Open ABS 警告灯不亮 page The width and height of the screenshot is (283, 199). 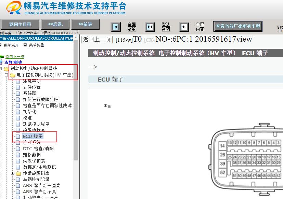[x=40, y=191]
